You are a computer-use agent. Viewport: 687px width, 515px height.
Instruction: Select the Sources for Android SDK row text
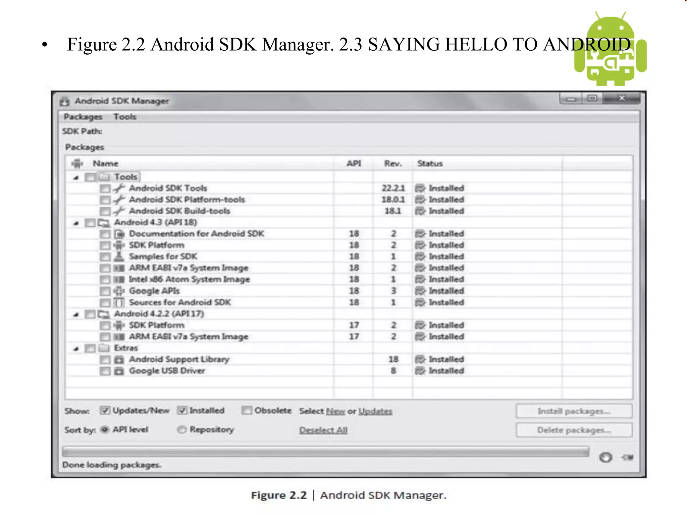pyautogui.click(x=180, y=302)
